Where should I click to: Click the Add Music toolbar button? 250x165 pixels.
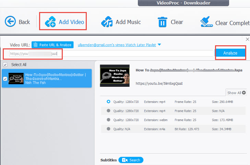point(121,22)
